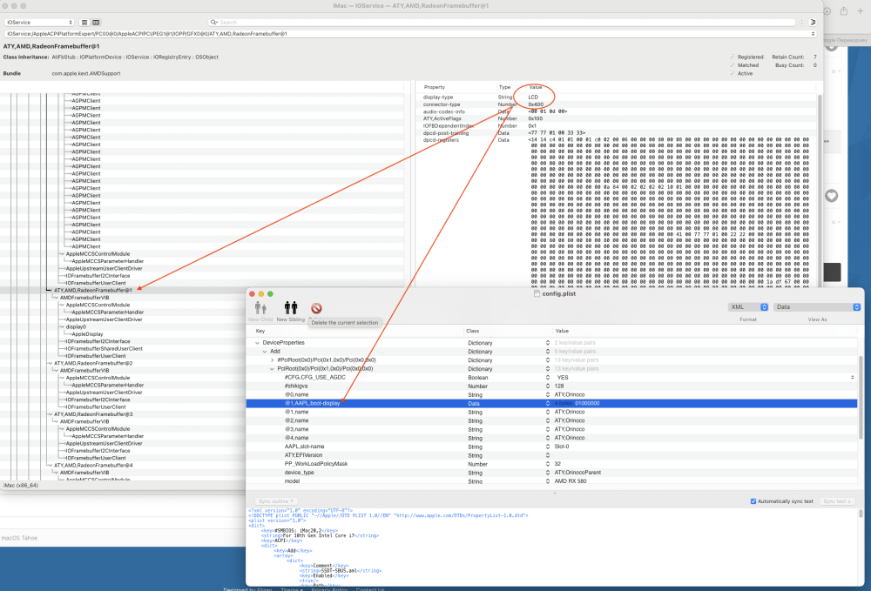Click New Child icon in config.plist toolbar
The image size is (871, 591).
[260, 308]
